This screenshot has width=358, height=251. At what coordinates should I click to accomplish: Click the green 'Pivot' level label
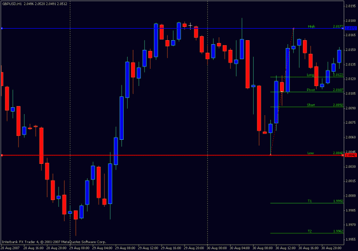tap(310, 90)
